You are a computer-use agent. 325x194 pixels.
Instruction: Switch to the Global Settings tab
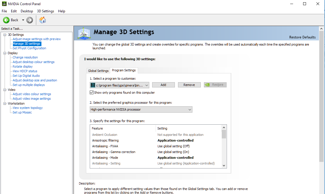[x=98, y=71]
